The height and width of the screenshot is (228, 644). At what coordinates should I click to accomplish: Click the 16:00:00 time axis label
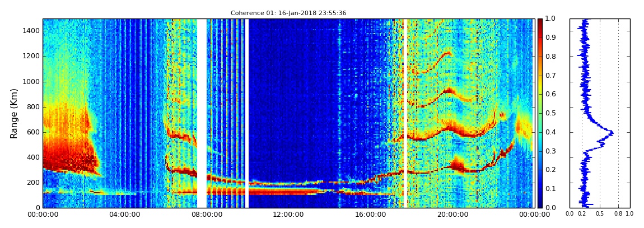coord(370,215)
